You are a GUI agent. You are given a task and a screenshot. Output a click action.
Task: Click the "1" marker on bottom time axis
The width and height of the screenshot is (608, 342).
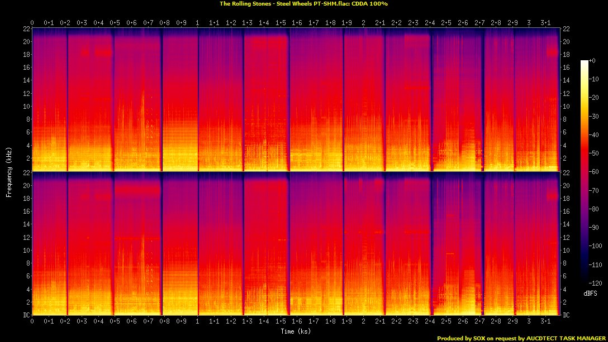tap(198, 322)
